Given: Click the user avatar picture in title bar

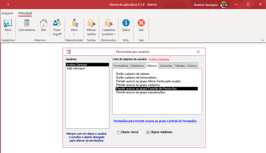Looking at the screenshot, I should (x=224, y=5).
